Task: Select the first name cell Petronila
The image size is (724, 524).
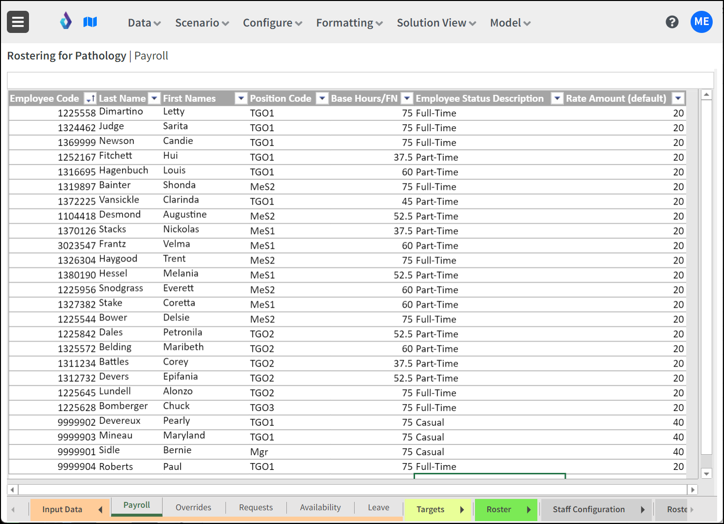Action: pos(205,333)
